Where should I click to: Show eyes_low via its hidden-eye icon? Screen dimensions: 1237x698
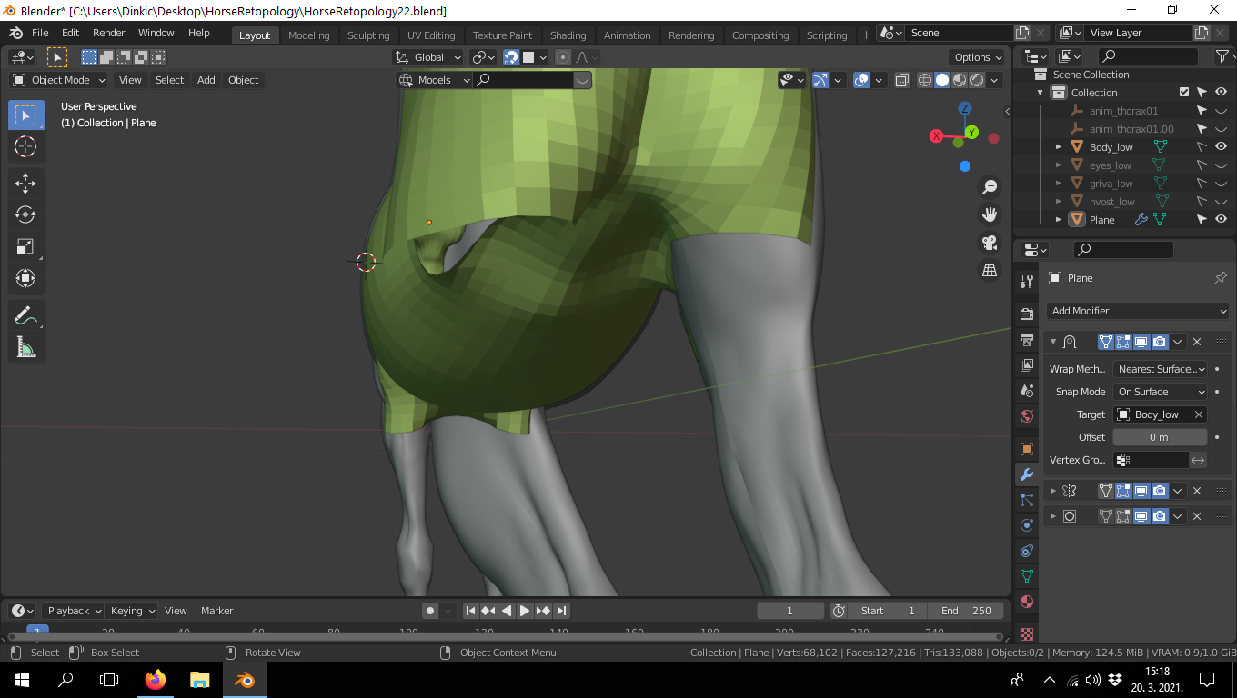(1221, 165)
